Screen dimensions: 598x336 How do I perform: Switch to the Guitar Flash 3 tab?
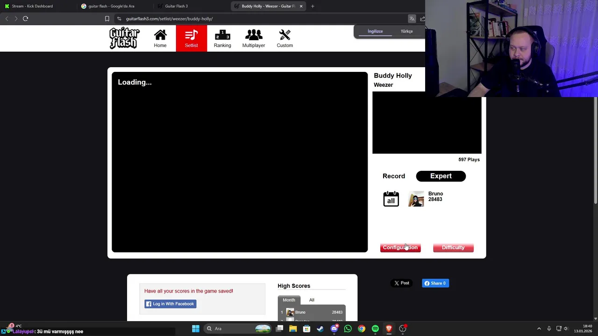click(x=176, y=6)
